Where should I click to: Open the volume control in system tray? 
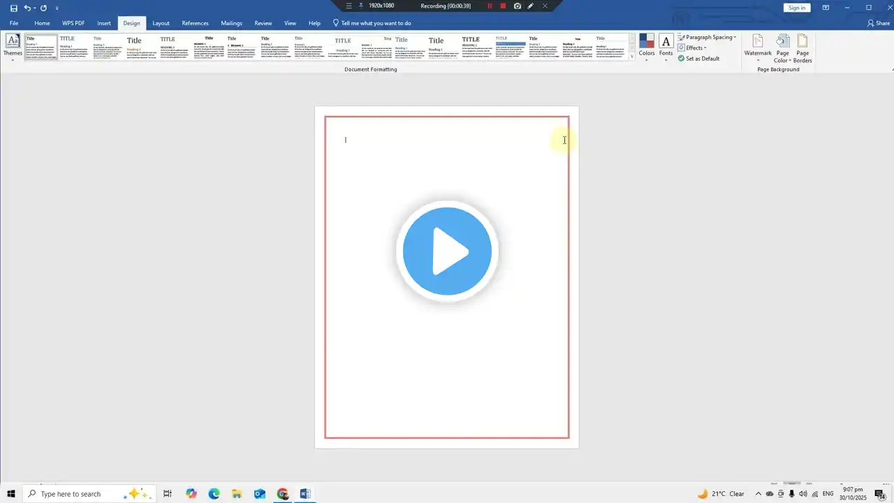pyautogui.click(x=803, y=494)
